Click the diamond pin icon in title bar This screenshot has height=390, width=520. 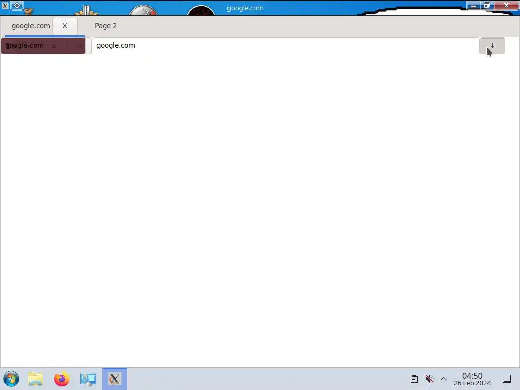(17, 5)
